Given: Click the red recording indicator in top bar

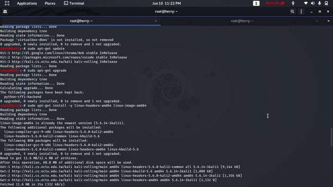Looking at the screenshot, I should click(275, 3).
